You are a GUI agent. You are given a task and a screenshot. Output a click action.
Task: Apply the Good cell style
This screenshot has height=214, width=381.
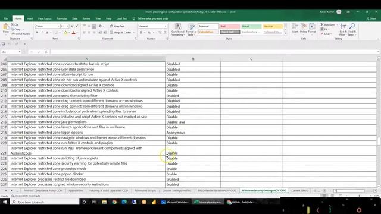click(x=251, y=26)
